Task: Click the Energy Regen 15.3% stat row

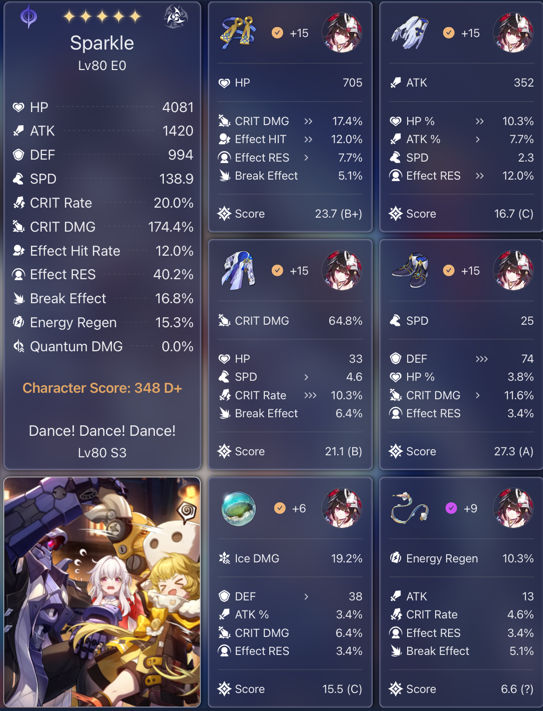Action: pyautogui.click(x=102, y=322)
